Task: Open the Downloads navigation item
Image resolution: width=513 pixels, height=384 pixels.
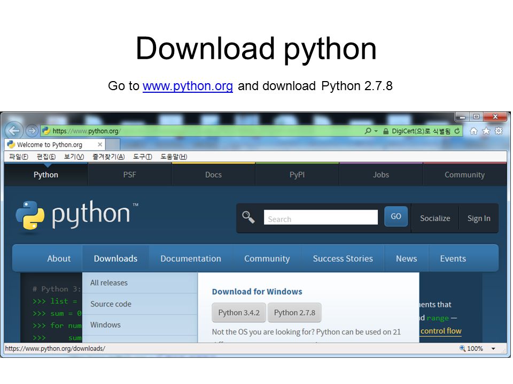Action: click(115, 258)
